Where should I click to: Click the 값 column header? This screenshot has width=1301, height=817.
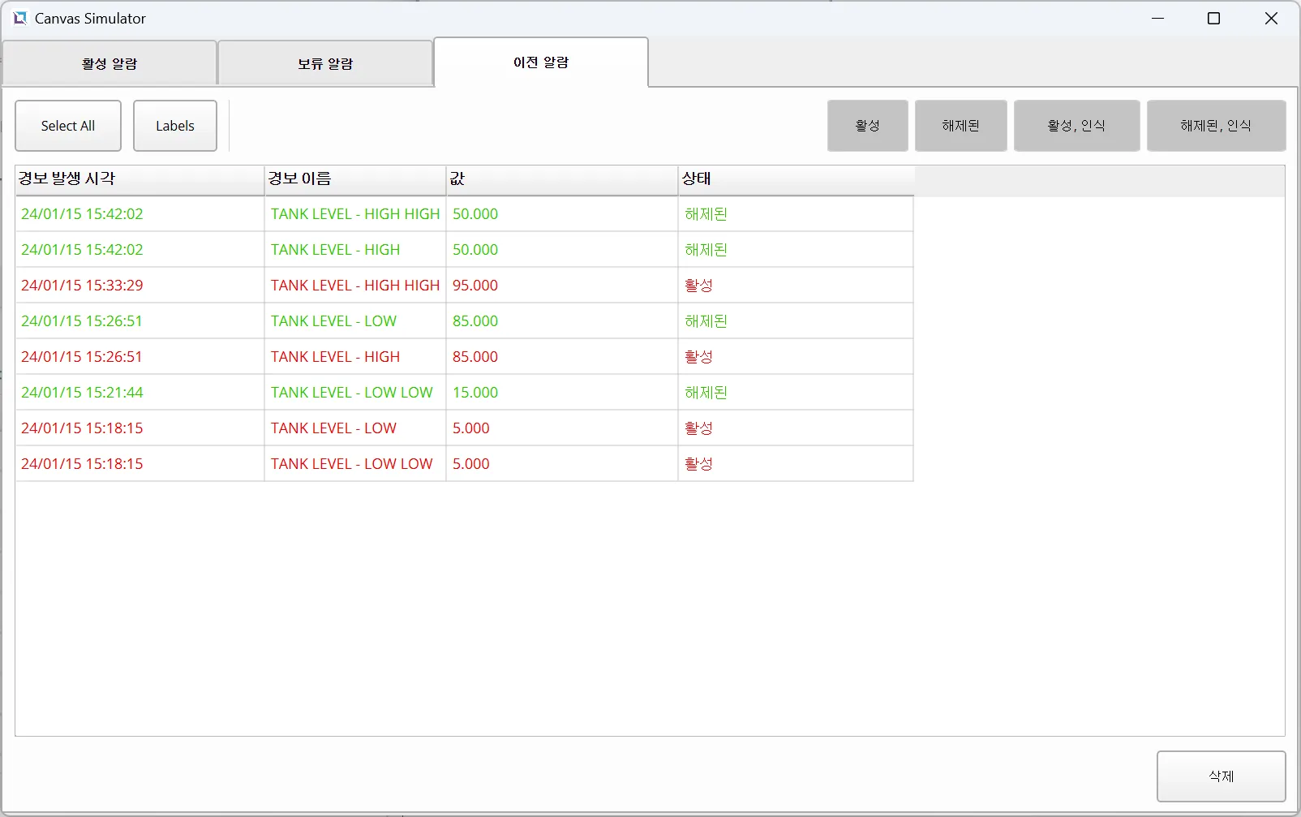(561, 179)
